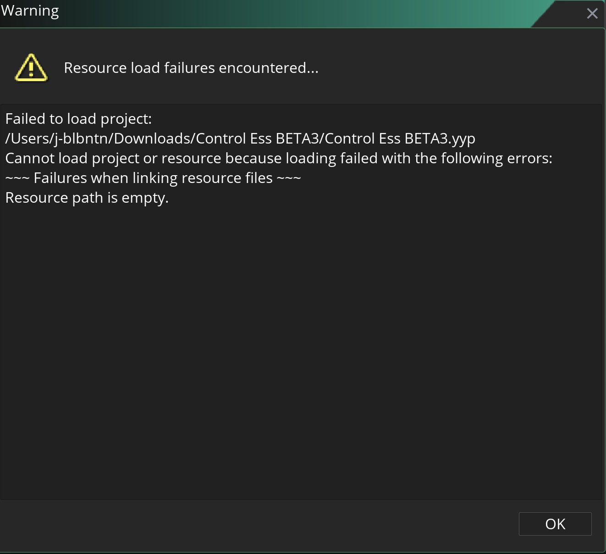The height and width of the screenshot is (554, 606).
Task: Click the empty footer area left of OK
Action: 257,525
